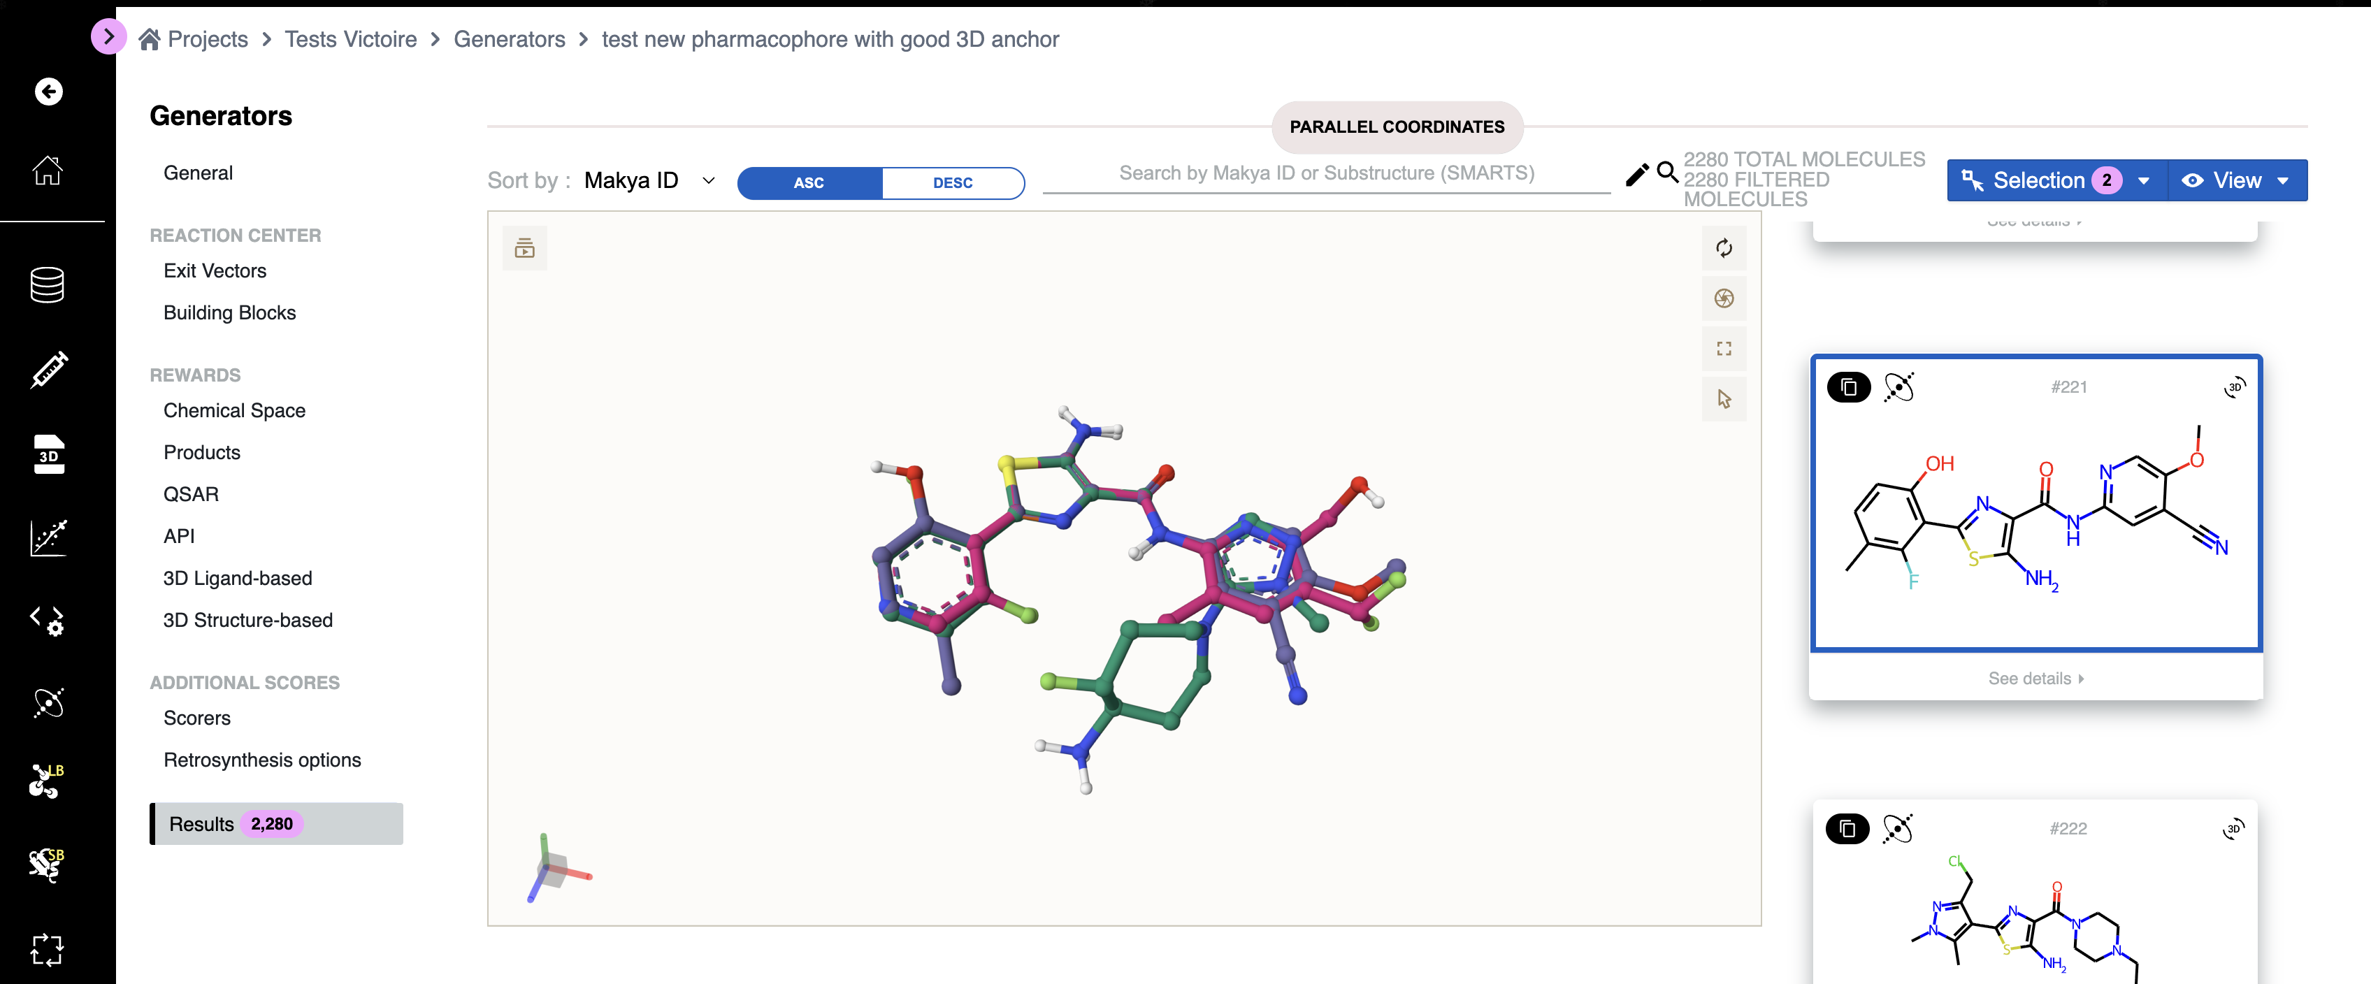The width and height of the screenshot is (2371, 984).
Task: Open the Home icon in the sidebar
Action: (x=48, y=171)
